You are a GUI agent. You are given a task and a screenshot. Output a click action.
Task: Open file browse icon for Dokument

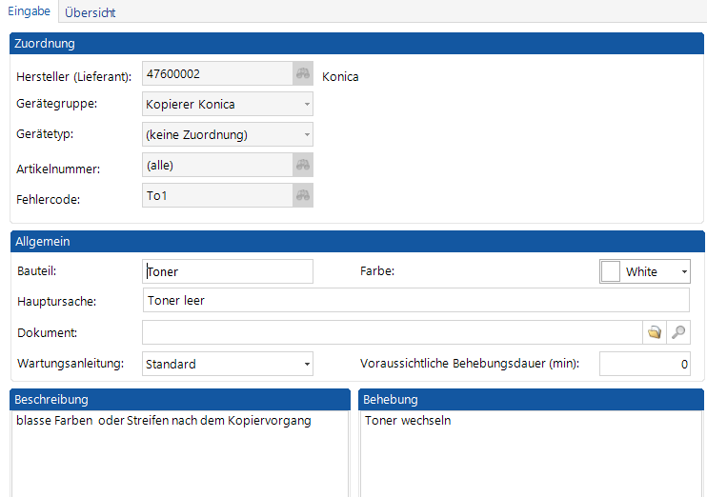[x=655, y=332]
